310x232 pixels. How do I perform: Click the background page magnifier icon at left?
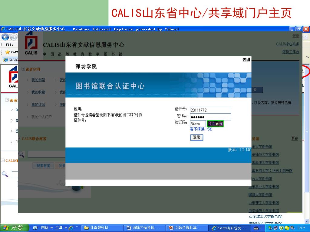(x=5, y=174)
